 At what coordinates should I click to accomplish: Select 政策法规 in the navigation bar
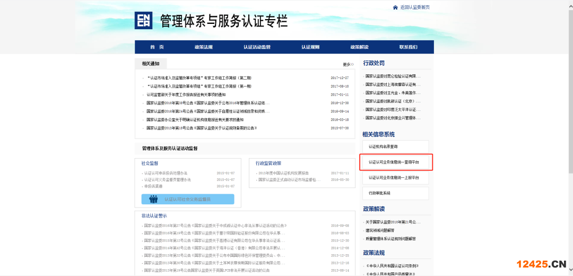tap(203, 47)
